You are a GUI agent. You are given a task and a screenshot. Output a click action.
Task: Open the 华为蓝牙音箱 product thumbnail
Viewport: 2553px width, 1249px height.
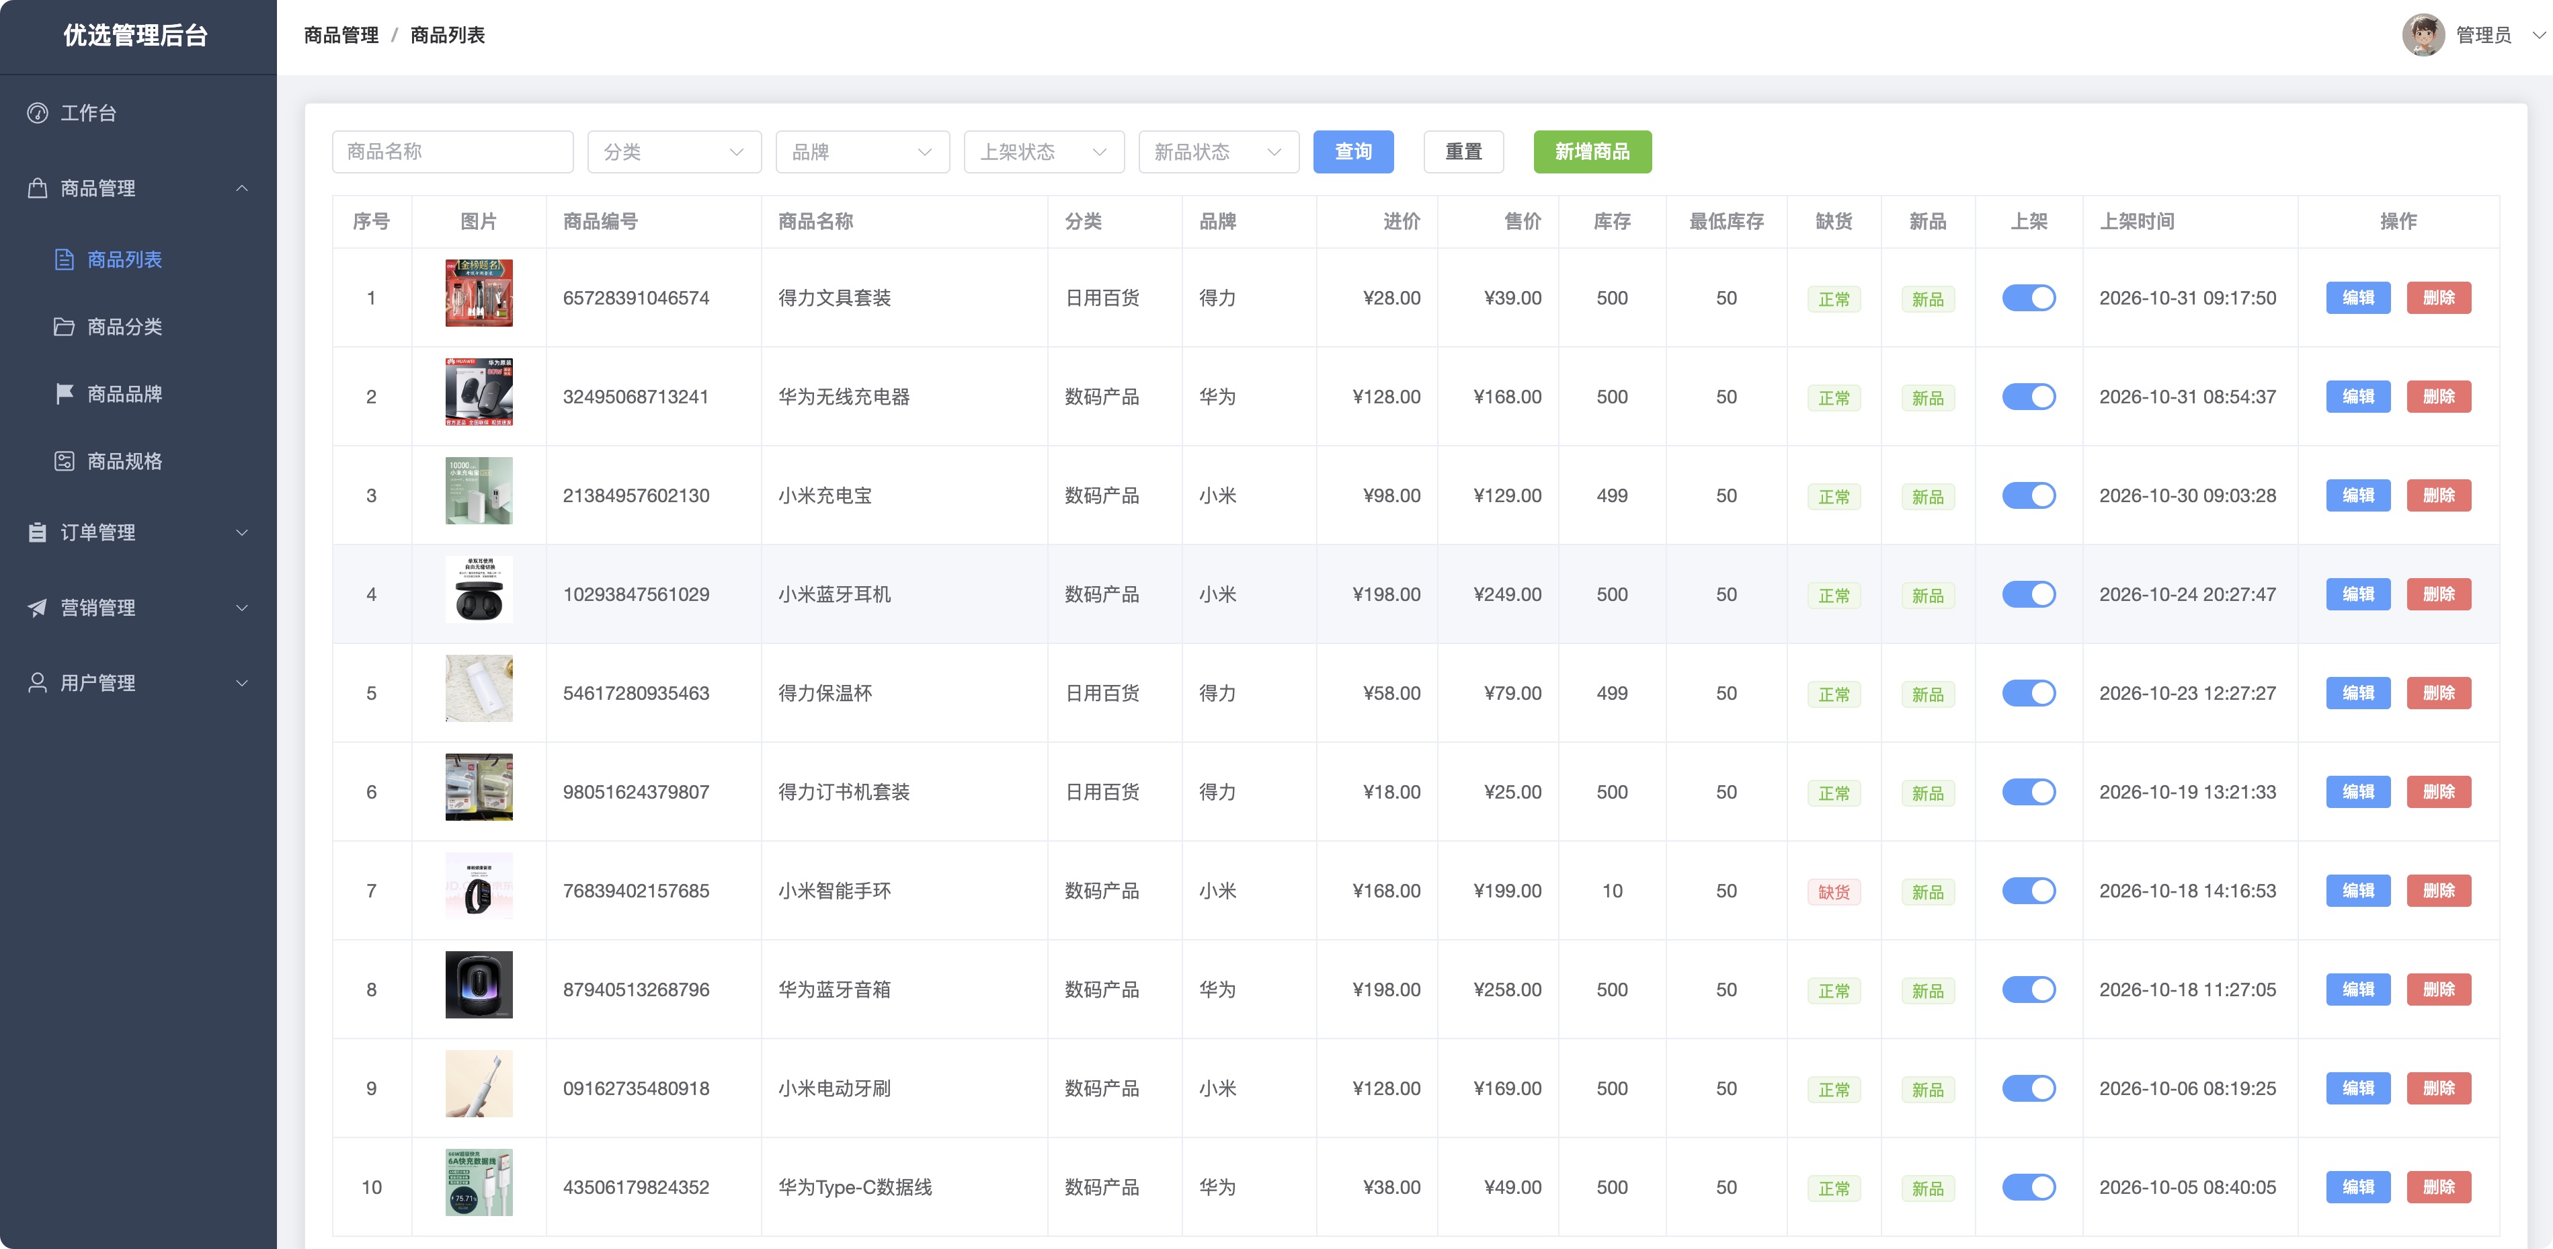tap(479, 985)
